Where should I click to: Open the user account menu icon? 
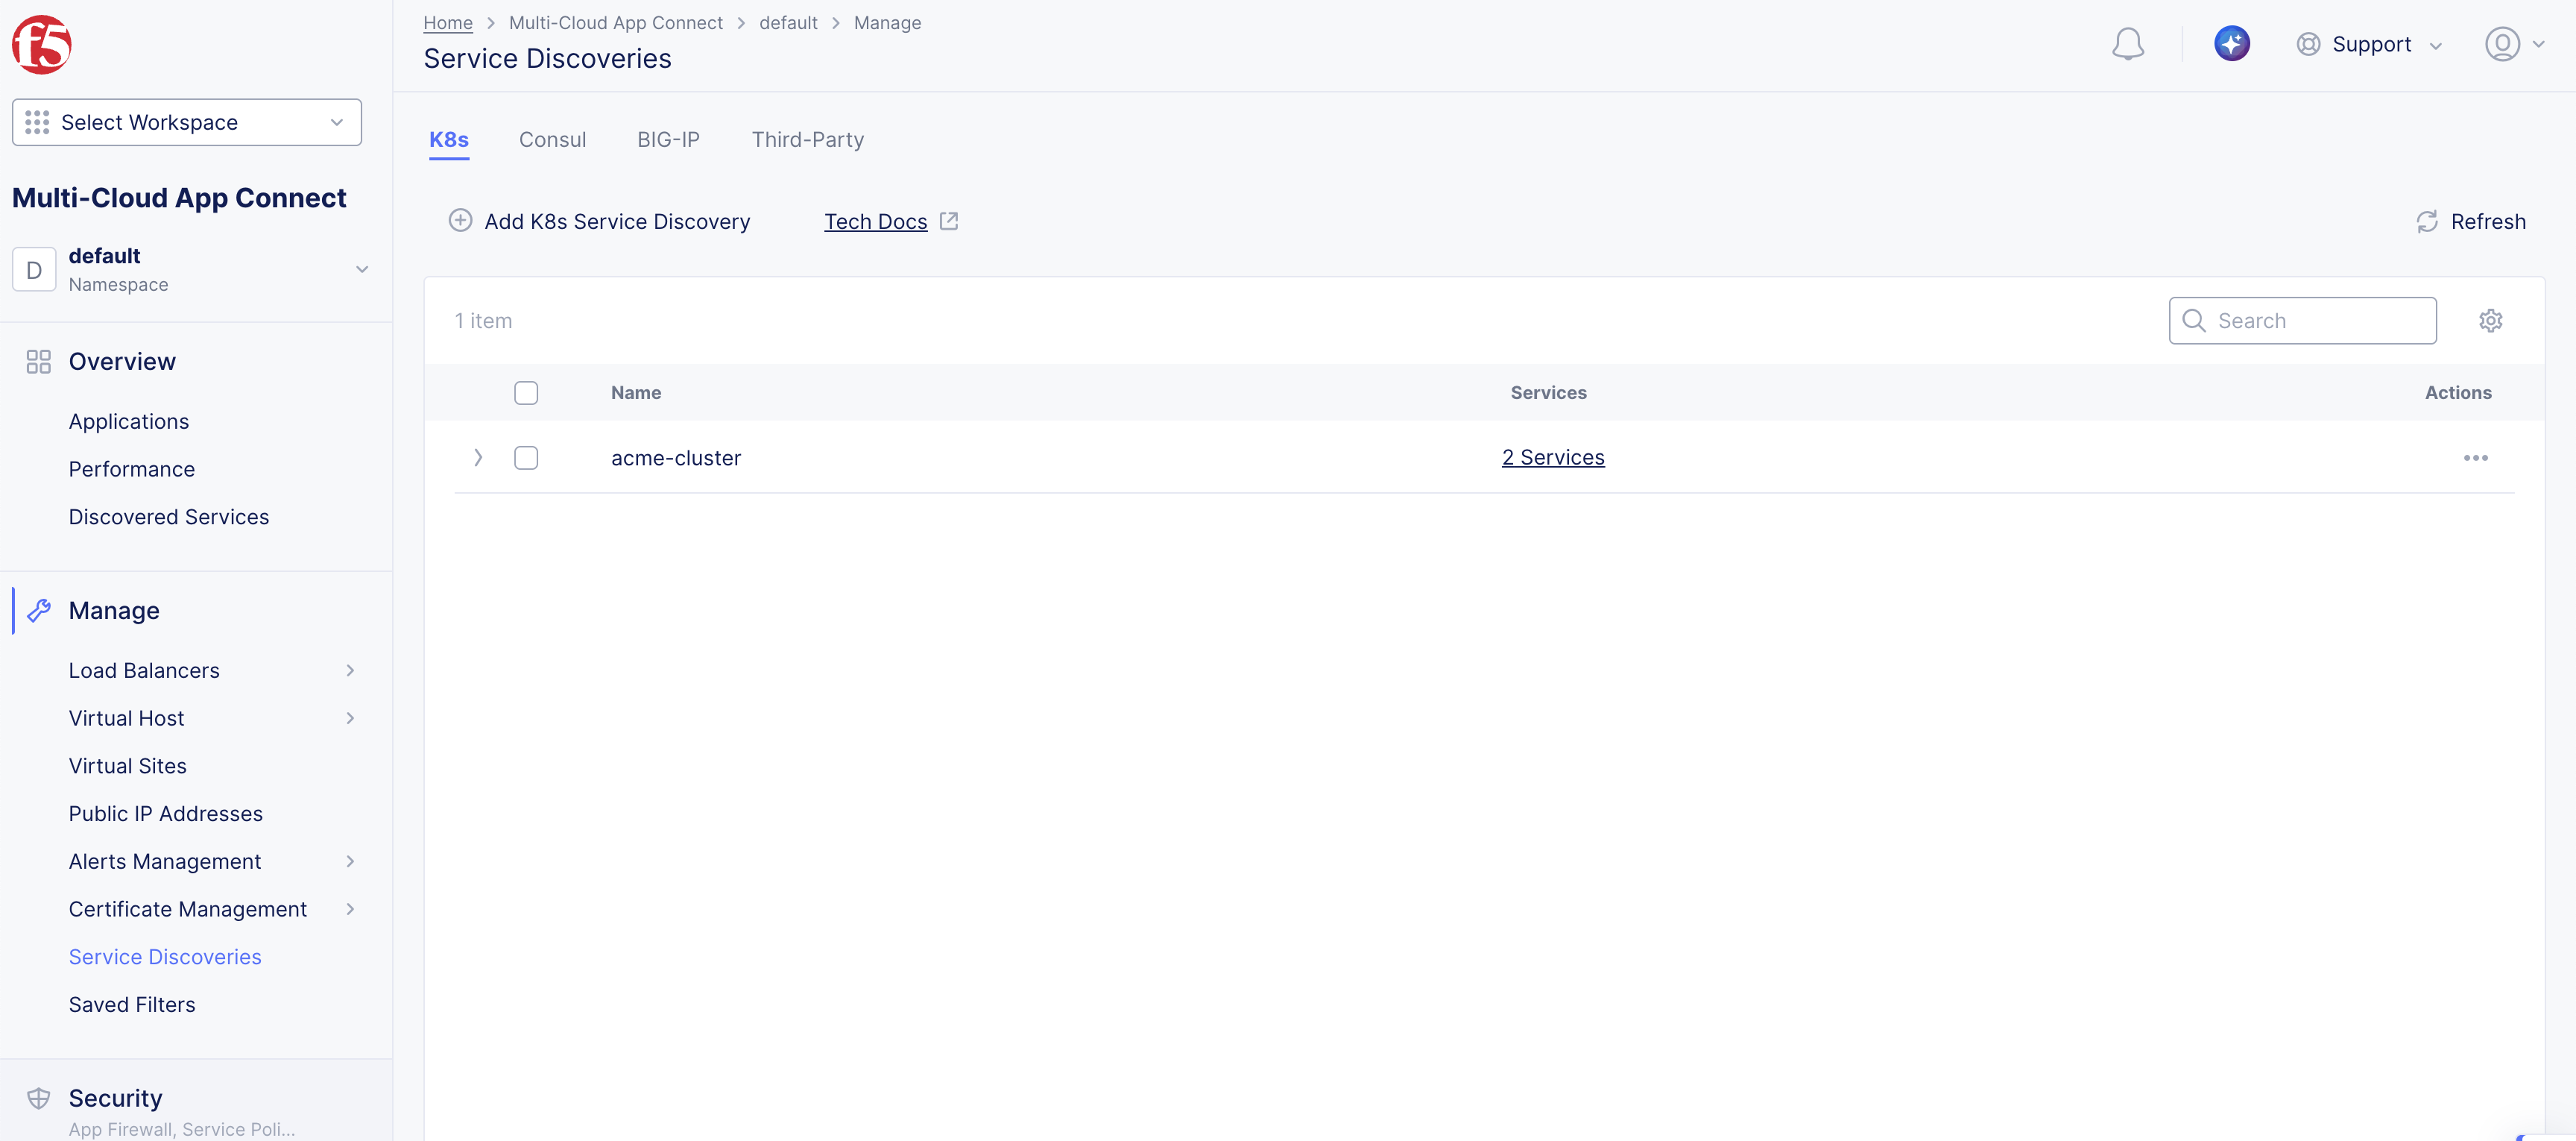[x=2504, y=44]
